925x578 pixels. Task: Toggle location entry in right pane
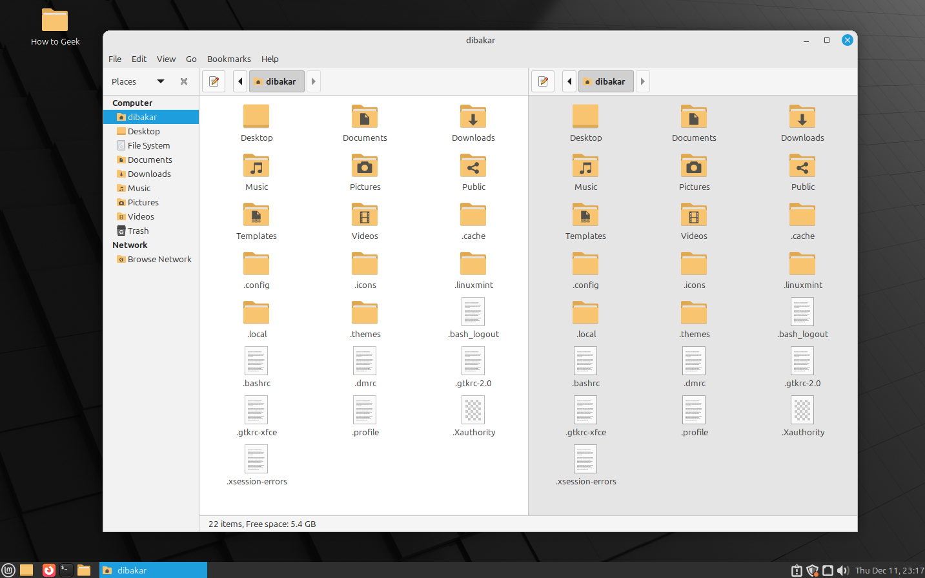point(543,81)
